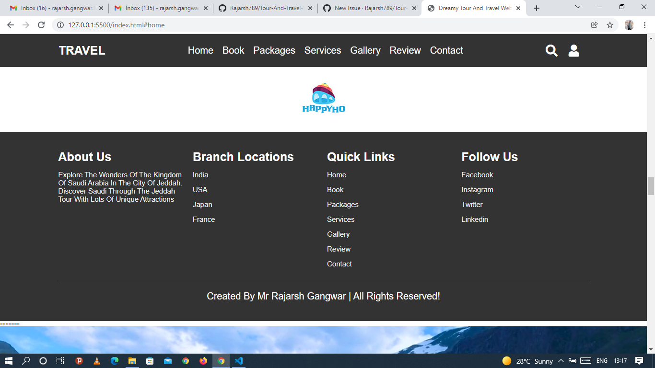
Task: Open File Explorer from taskbar
Action: [x=132, y=361]
